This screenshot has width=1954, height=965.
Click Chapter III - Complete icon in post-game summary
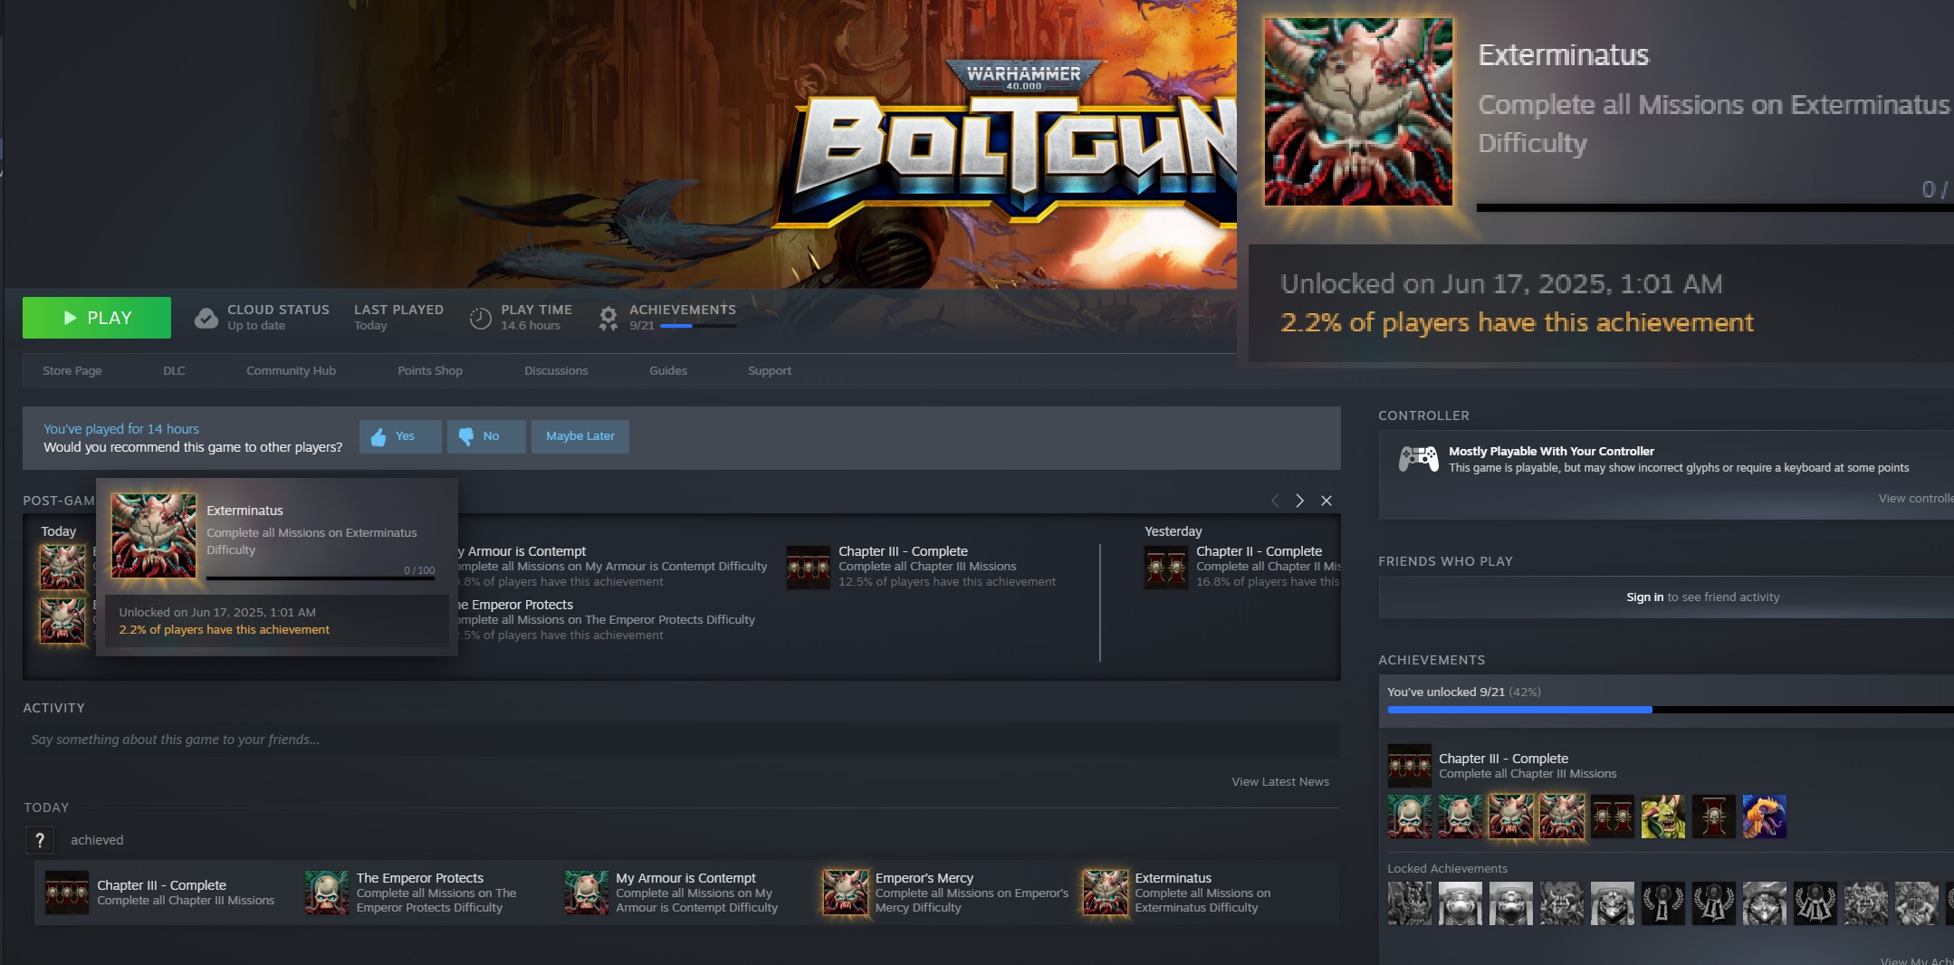(809, 567)
